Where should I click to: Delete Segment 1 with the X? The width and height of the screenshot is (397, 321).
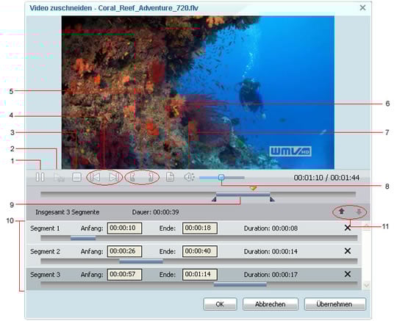click(x=348, y=228)
